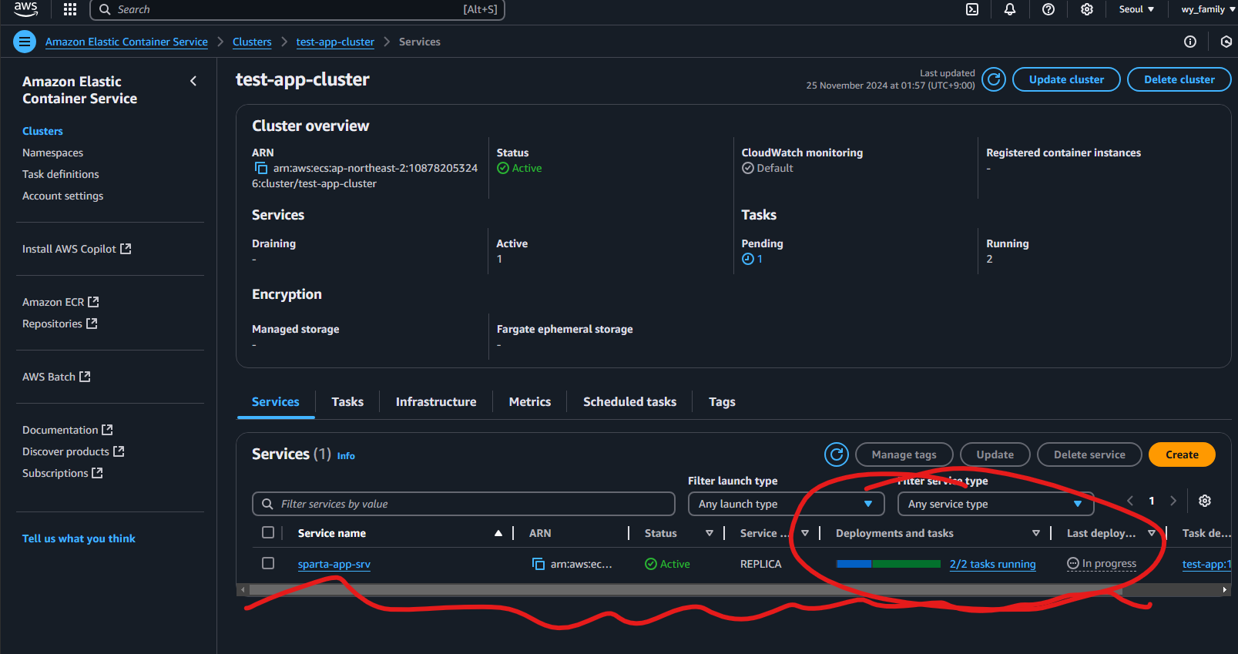
Task: Refresh the services list
Action: 837,454
